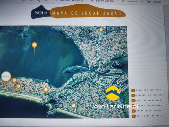Select the large NOLe location pin on the map
This screenshot has width=169, height=127.
point(6,77)
